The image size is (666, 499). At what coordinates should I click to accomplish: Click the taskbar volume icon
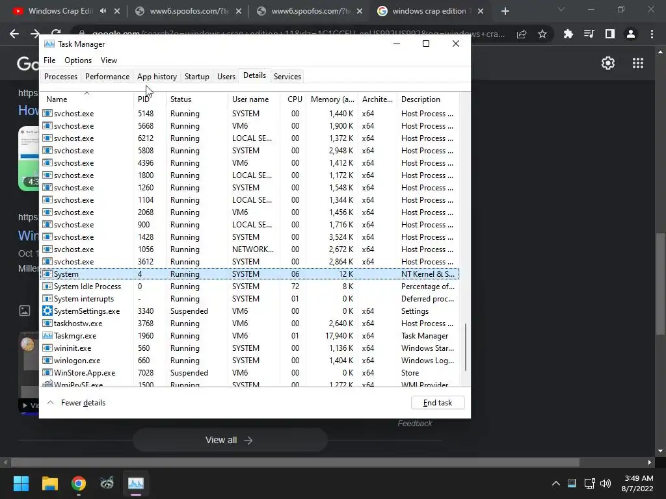(606, 483)
